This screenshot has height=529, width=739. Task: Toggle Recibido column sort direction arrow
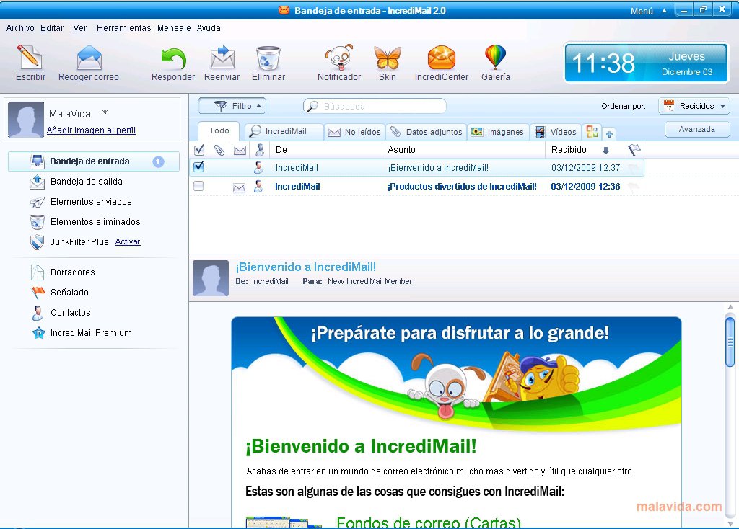pos(606,150)
